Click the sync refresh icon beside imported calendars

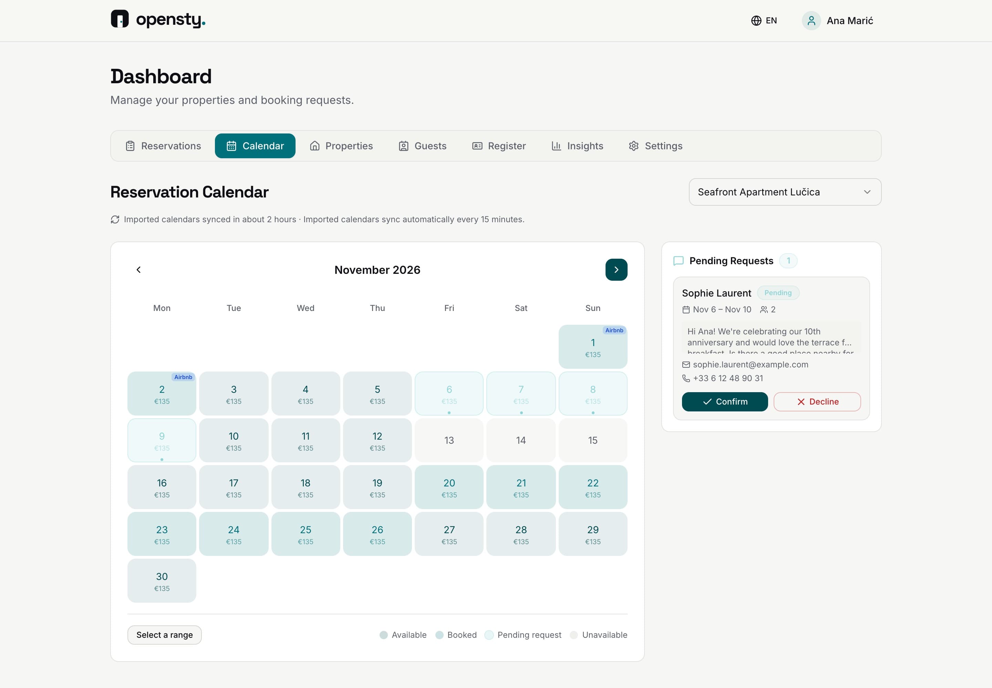coord(115,219)
